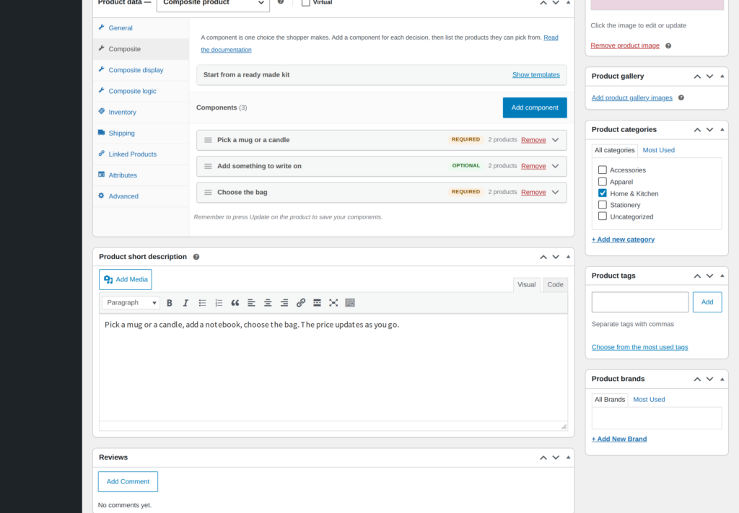Image resolution: width=739 pixels, height=513 pixels.
Task: Open the Shipping tab
Action: pos(141,133)
